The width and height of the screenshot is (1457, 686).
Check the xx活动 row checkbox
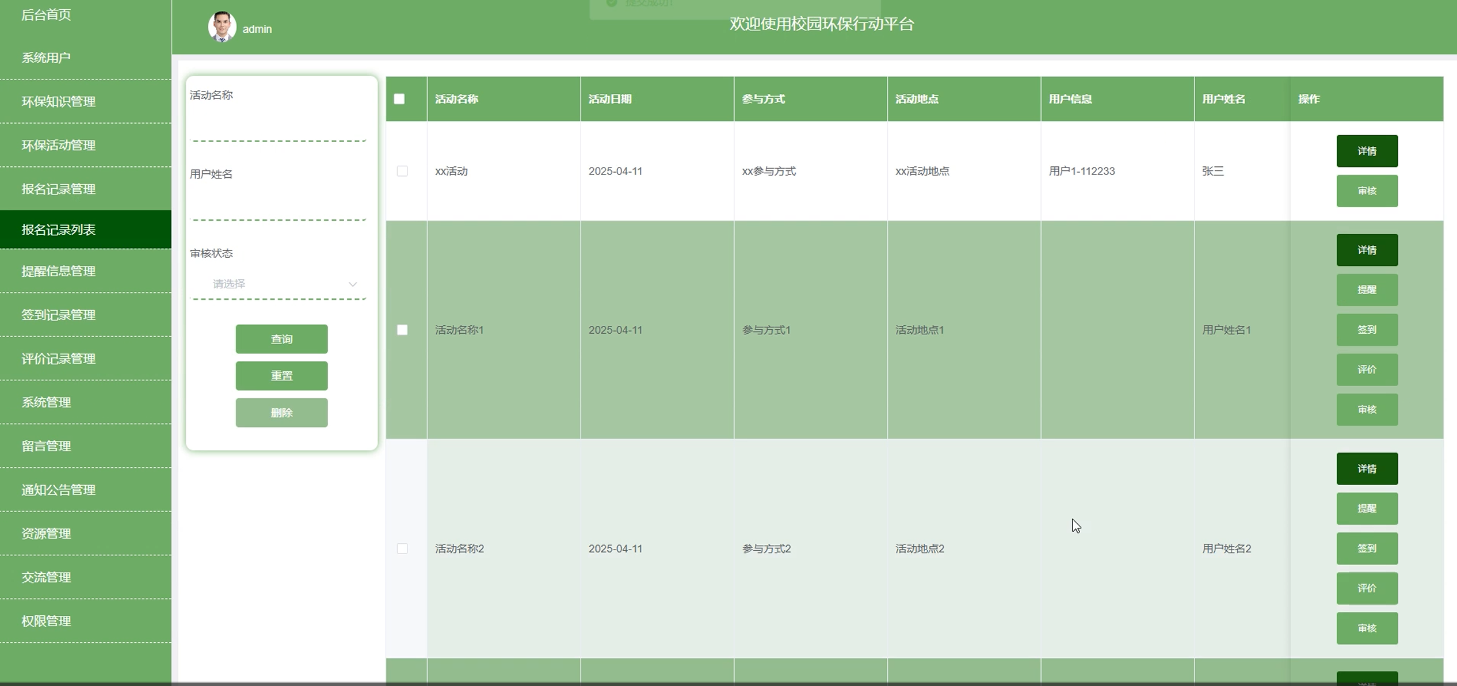[402, 171]
